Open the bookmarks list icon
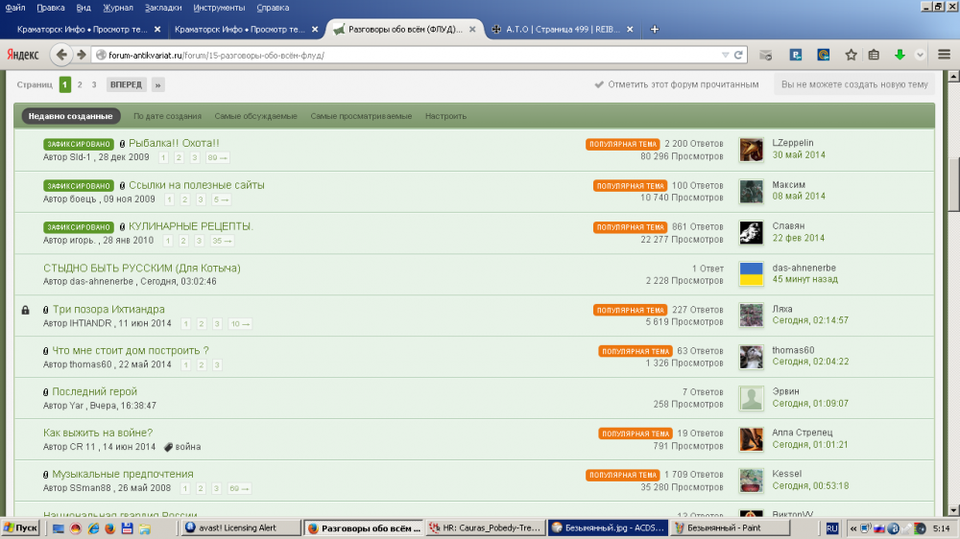Viewport: 960px width, 539px height. 874,55
